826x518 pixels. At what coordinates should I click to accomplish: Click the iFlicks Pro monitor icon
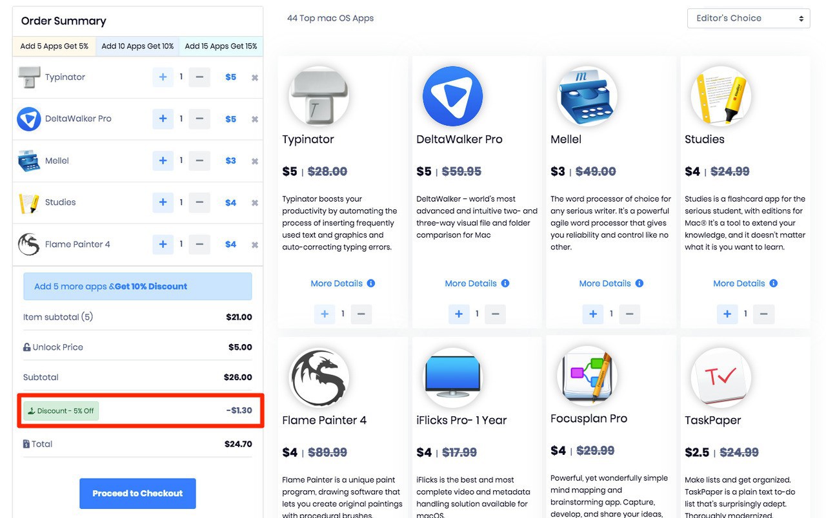[453, 377]
